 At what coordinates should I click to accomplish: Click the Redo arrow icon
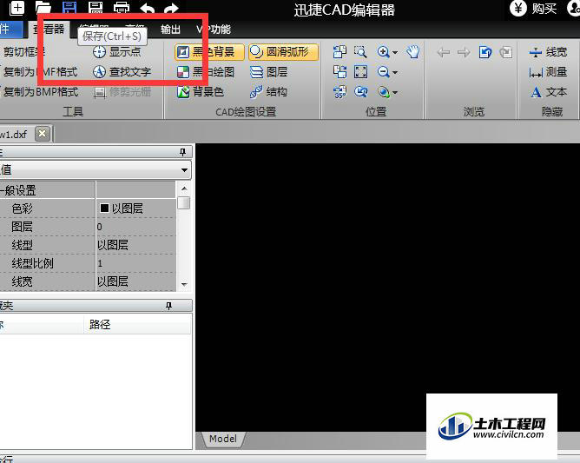tap(171, 8)
